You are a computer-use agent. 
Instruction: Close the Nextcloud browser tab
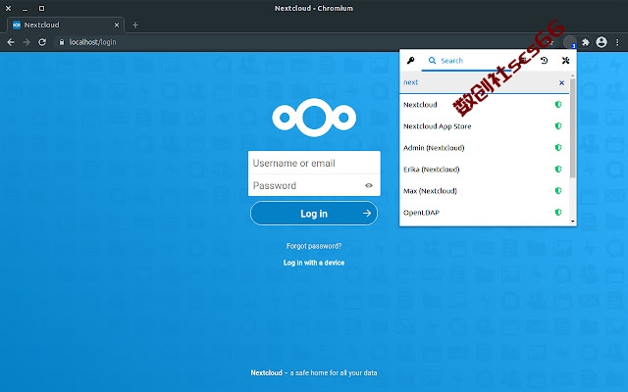pyautogui.click(x=117, y=24)
